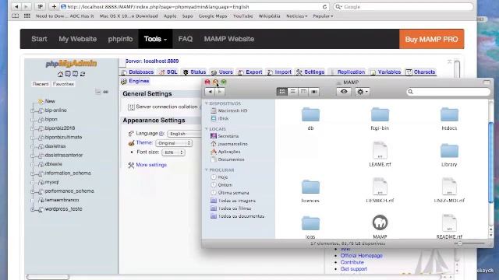Select iDisk in Finder sidebar

point(220,118)
